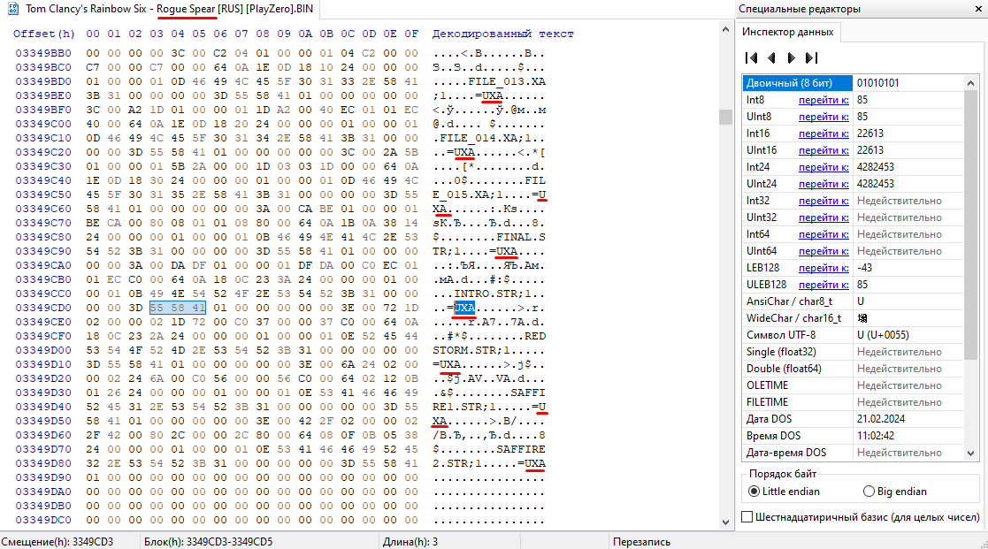The image size is (988, 549).
Task: Click the data inspector list scroll-up arrow
Action: [x=970, y=83]
